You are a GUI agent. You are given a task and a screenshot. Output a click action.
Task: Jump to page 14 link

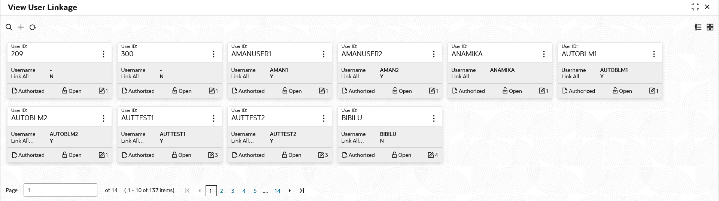tap(277, 191)
